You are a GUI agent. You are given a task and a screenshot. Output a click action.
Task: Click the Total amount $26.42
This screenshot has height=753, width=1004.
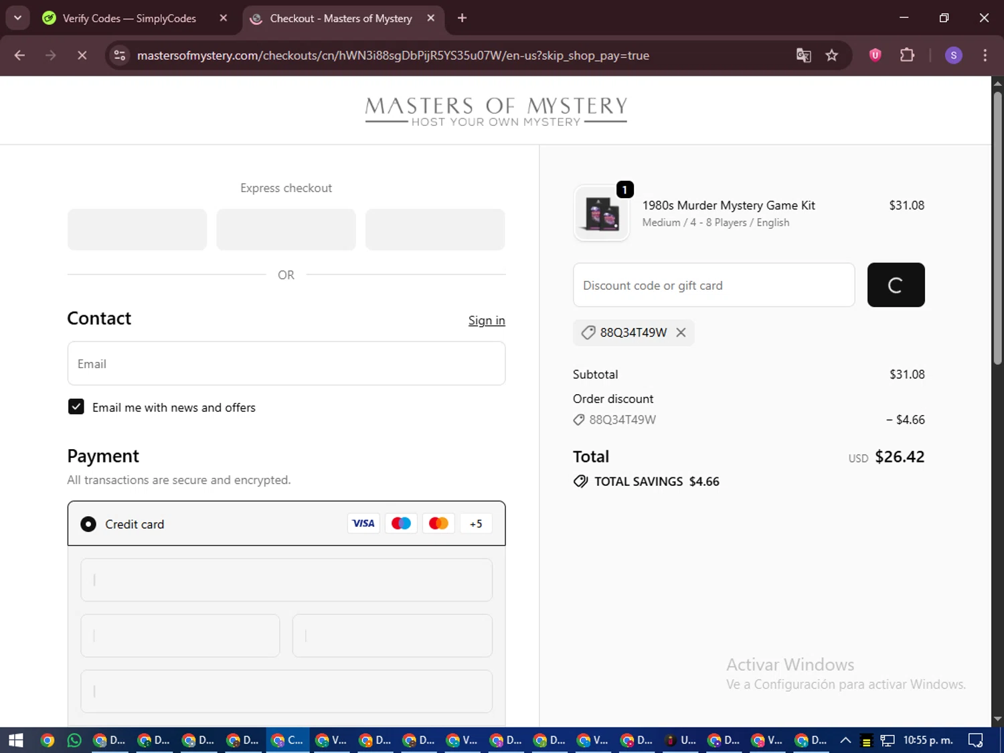tap(900, 456)
